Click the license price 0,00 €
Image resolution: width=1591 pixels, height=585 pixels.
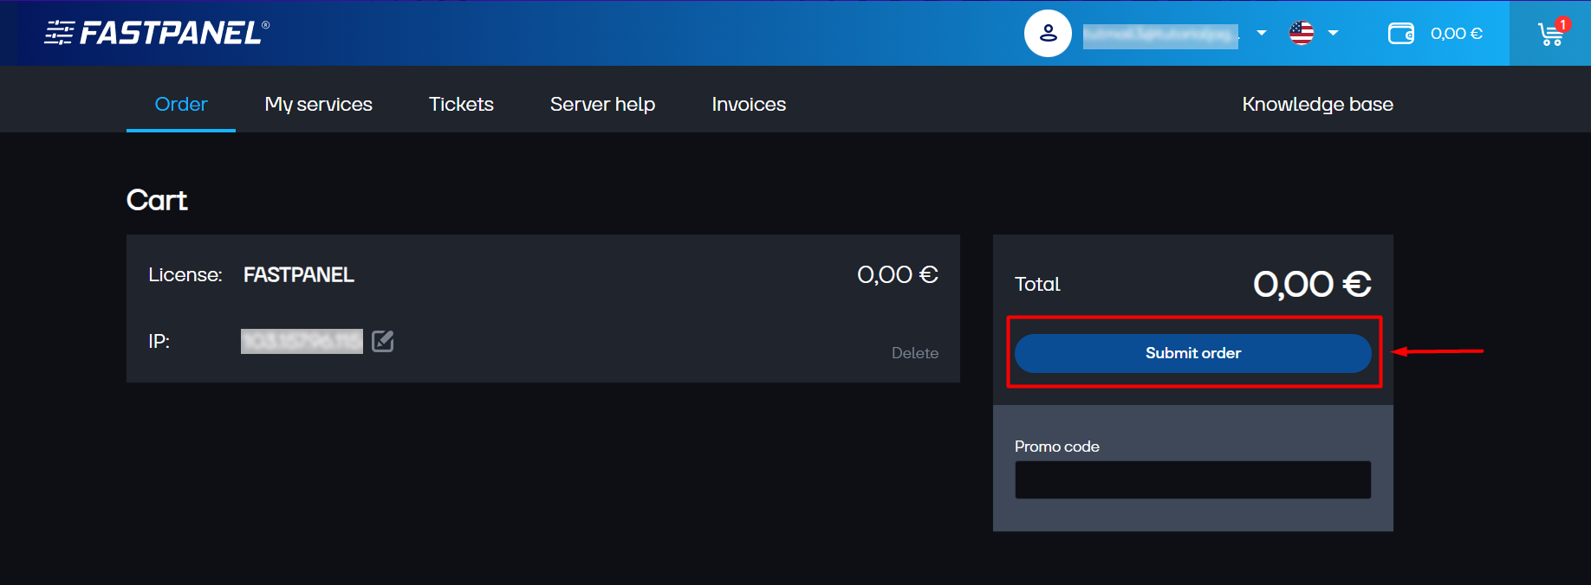898,275
